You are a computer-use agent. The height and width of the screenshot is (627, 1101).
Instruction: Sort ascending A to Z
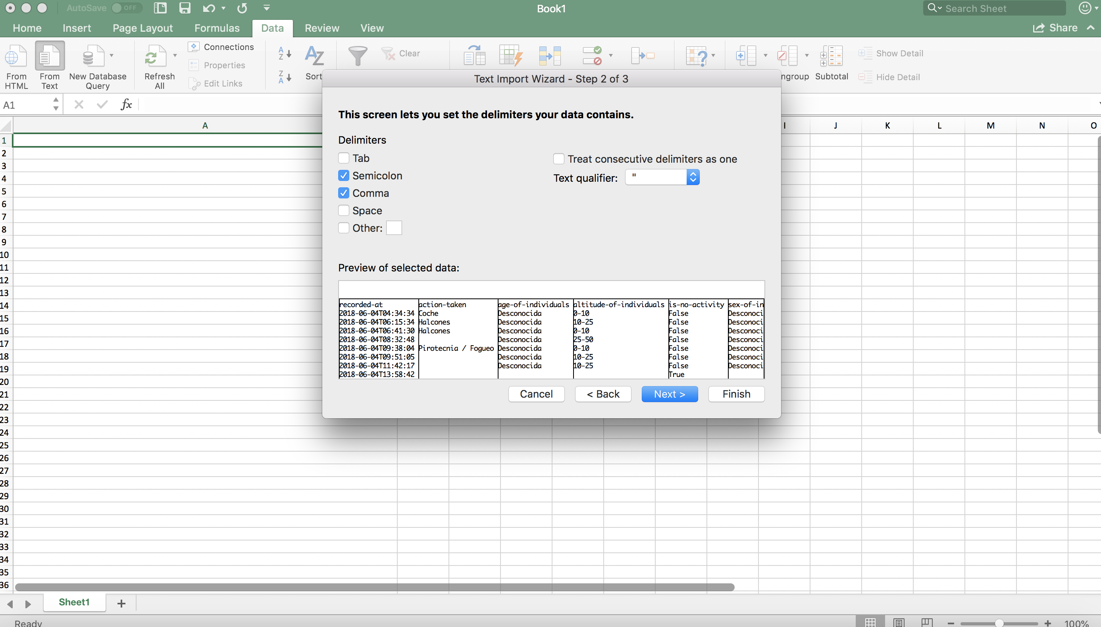pos(285,54)
